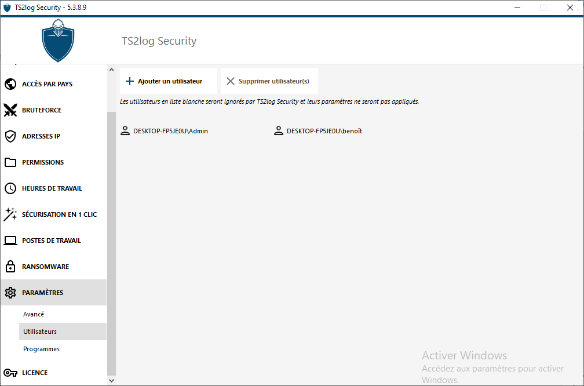Image resolution: width=584 pixels, height=386 pixels.
Task: Click the plus icon of Ajouter un utilisateur
Action: [130, 81]
